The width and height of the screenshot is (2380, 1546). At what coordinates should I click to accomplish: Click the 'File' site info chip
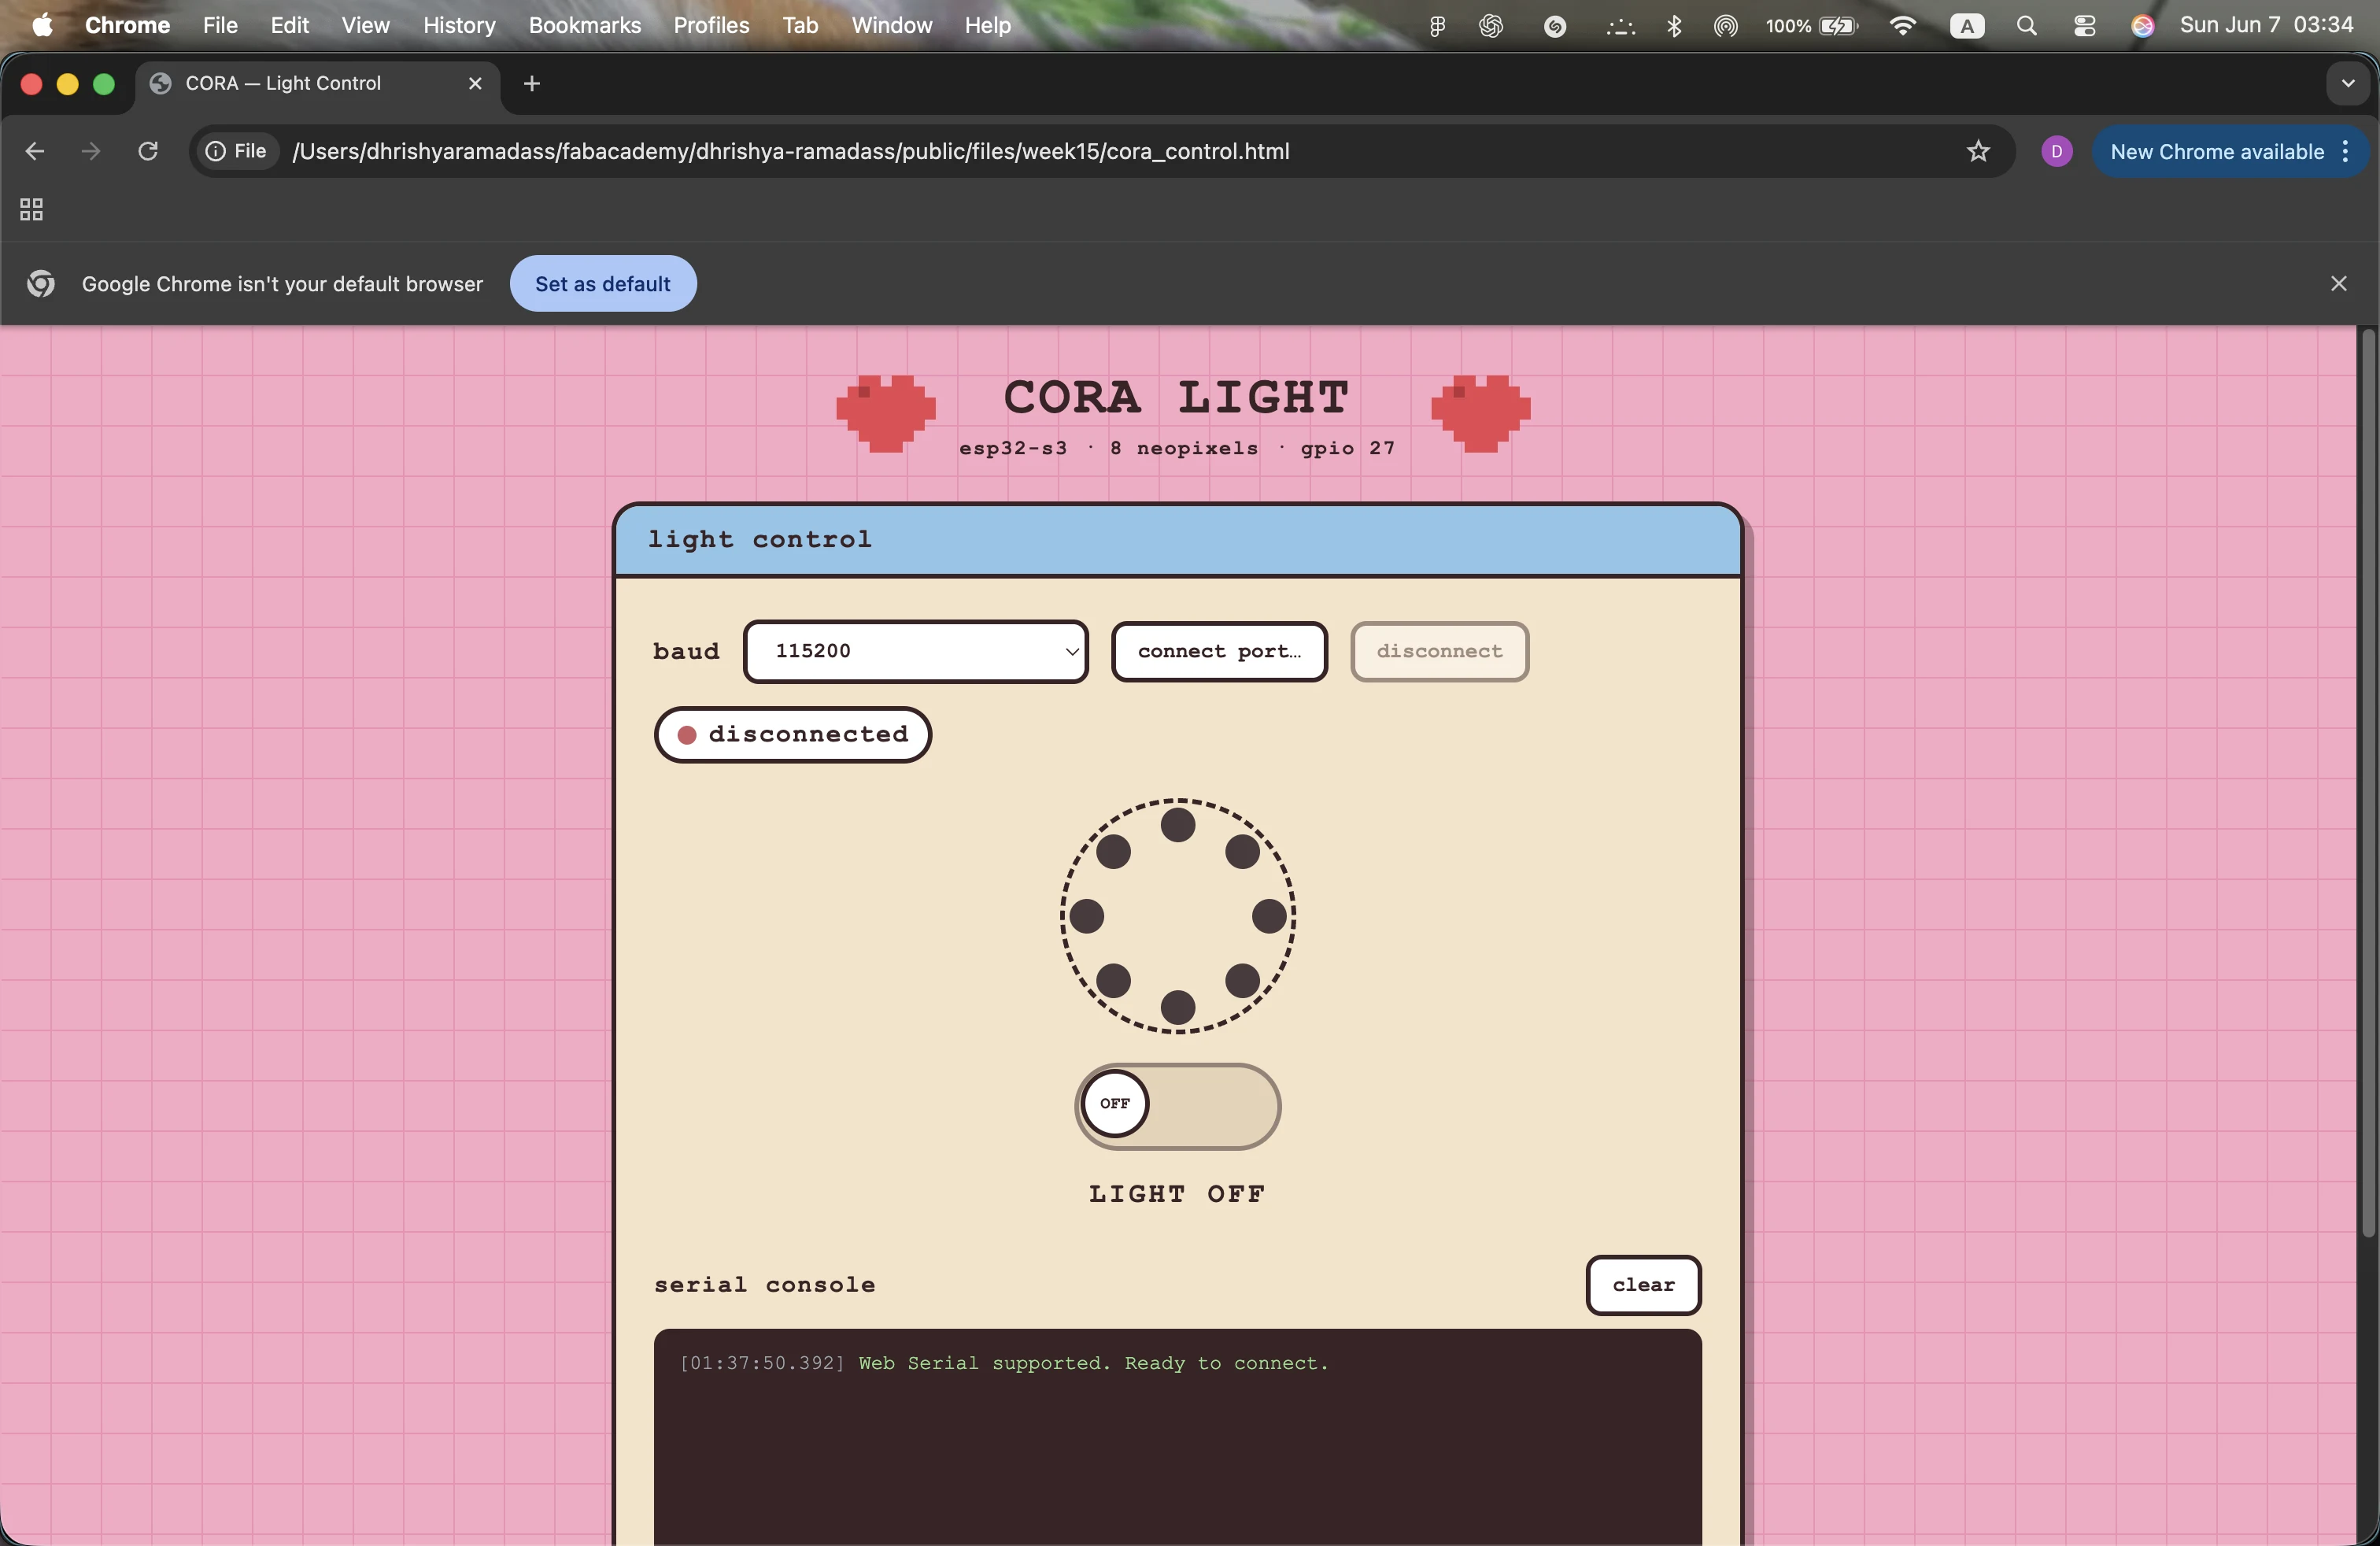coord(237,151)
